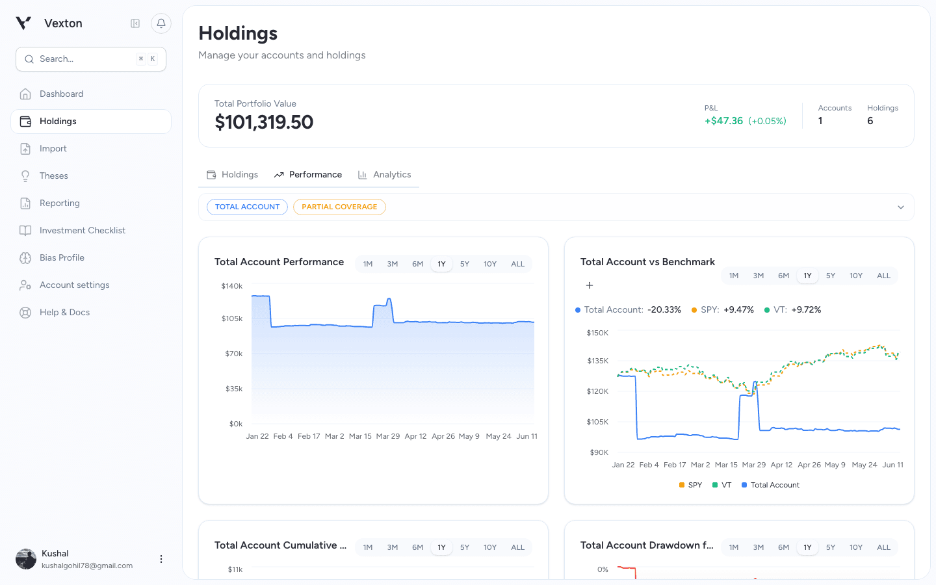Click the Holdings wallet icon in sidebar
The width and height of the screenshot is (936, 585).
(x=25, y=122)
